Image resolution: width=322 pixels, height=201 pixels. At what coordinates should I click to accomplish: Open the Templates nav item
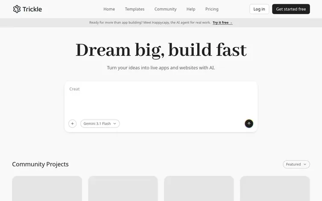(135, 9)
